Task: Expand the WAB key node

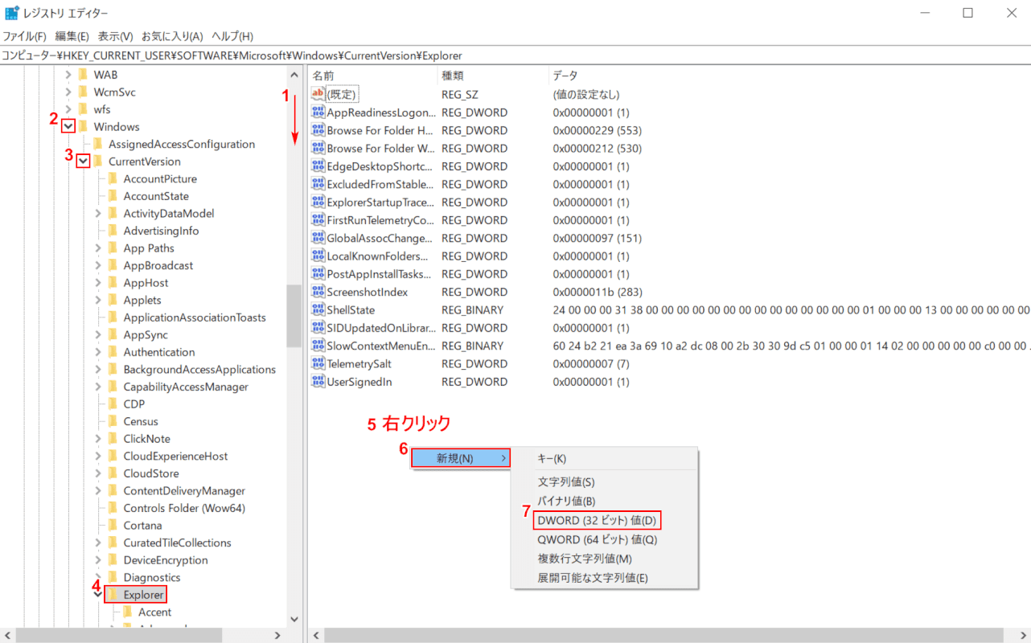Action: point(68,75)
